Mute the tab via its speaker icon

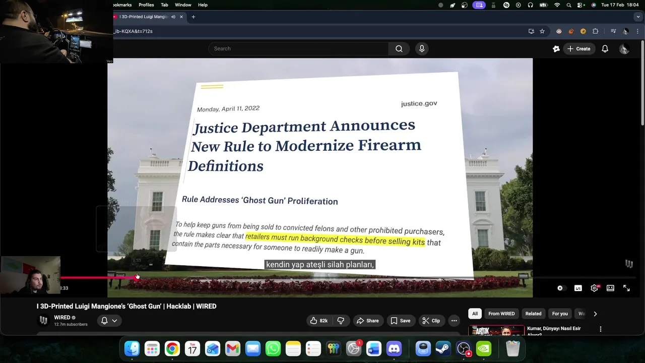coord(173,17)
